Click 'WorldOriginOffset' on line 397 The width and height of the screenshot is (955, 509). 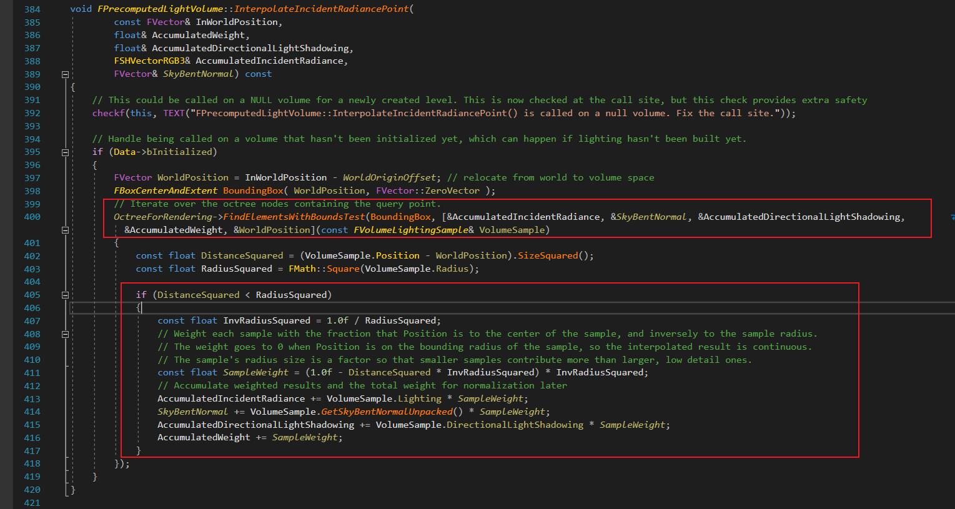click(x=389, y=177)
